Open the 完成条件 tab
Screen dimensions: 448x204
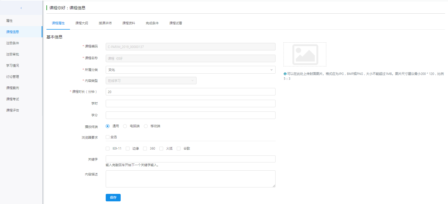[x=152, y=23]
